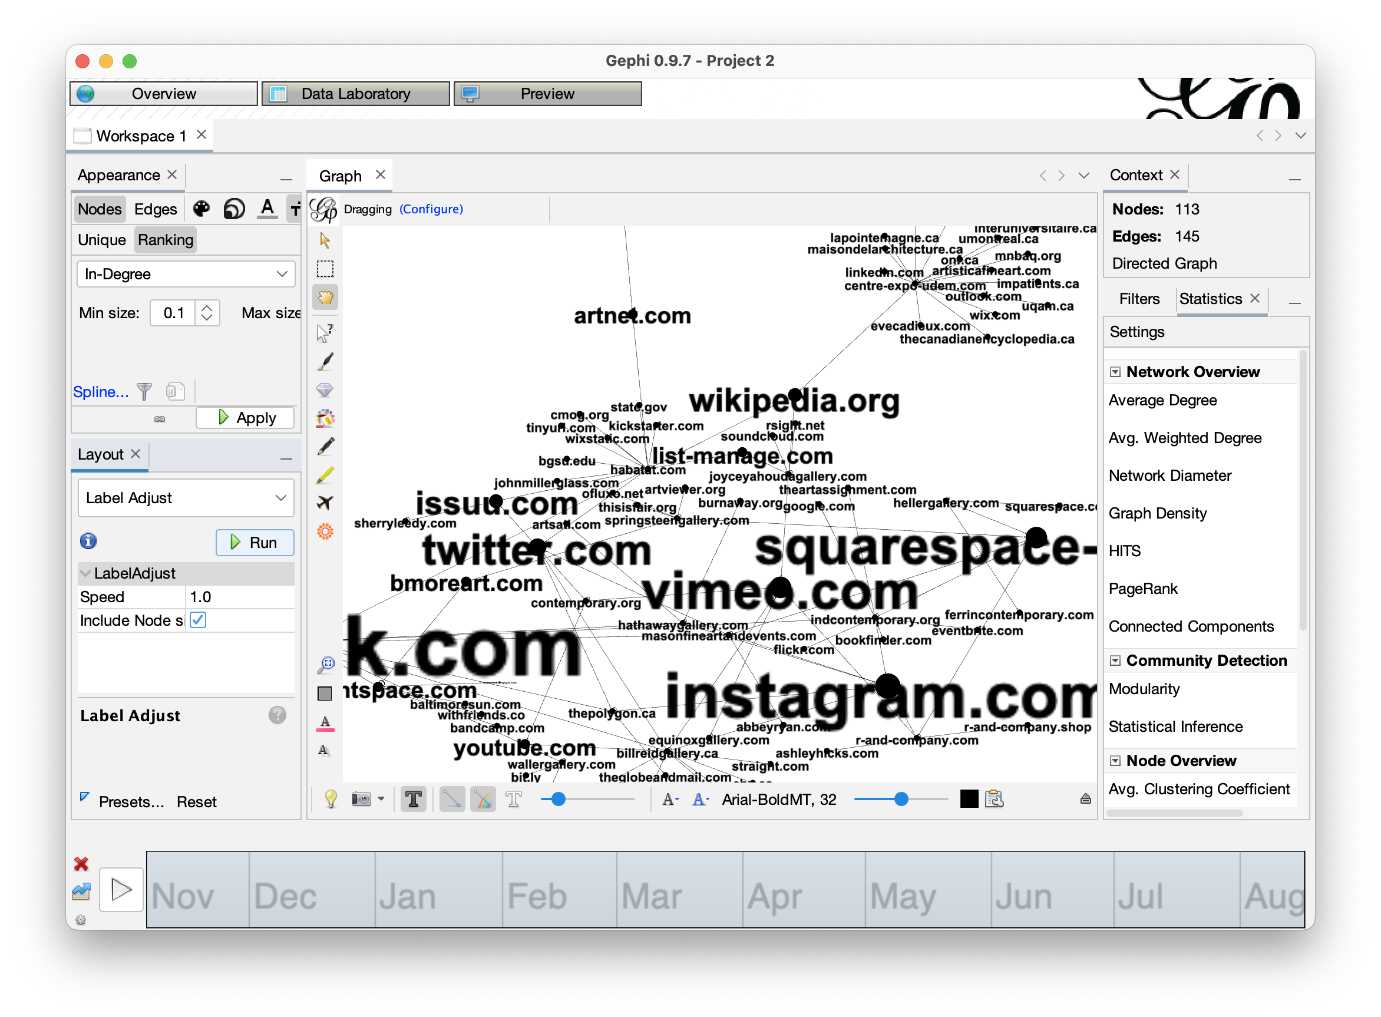Click the layout Reset button
This screenshot has width=1381, height=1017.
coord(197,801)
